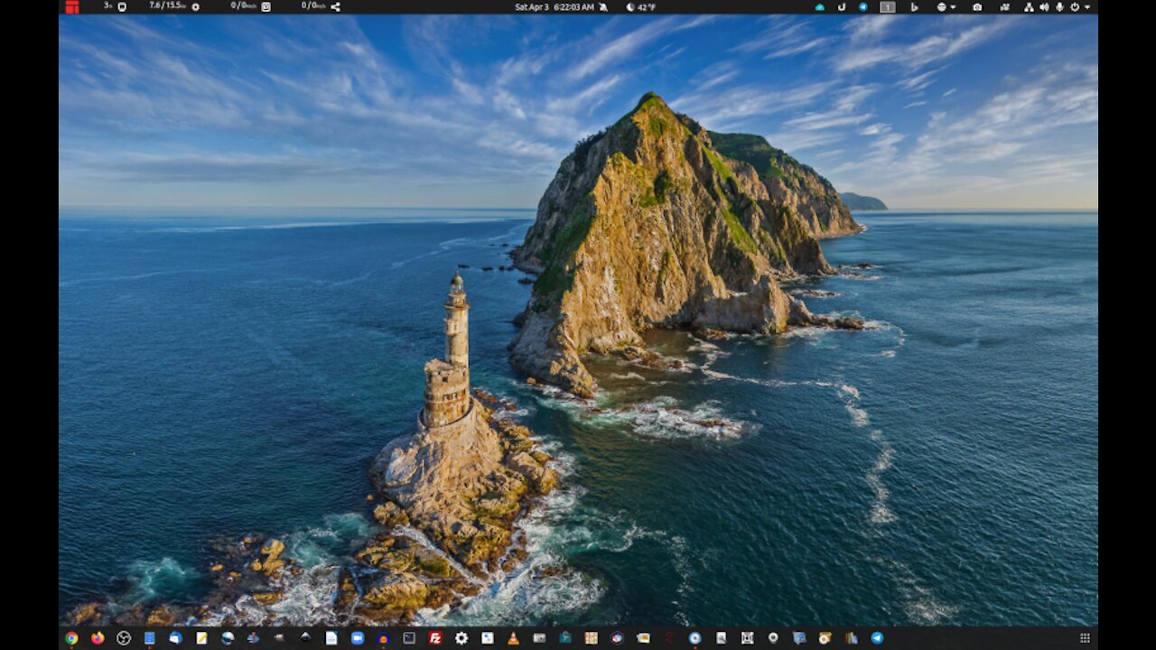The width and height of the screenshot is (1156, 650).
Task: Launch Firefox from the dock
Action: [98, 638]
